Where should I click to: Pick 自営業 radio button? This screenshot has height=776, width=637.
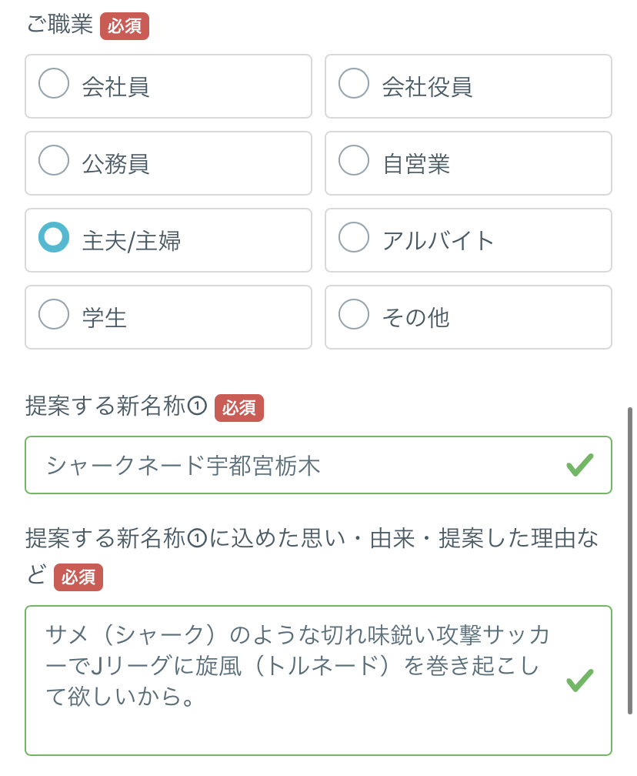[x=354, y=161]
